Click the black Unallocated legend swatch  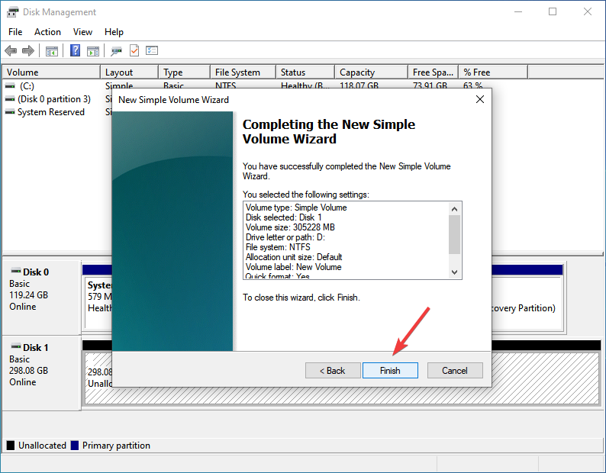(11, 446)
